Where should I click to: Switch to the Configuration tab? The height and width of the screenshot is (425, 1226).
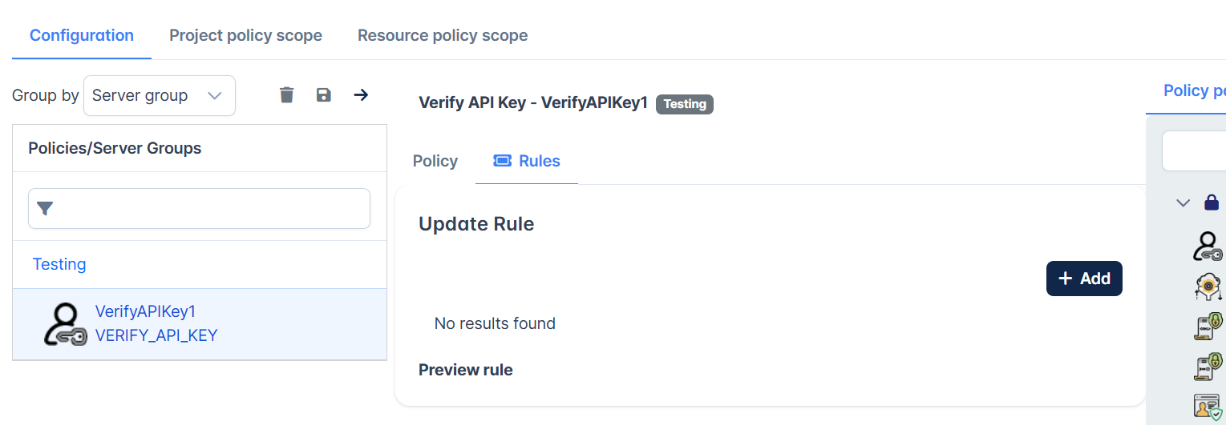point(82,35)
